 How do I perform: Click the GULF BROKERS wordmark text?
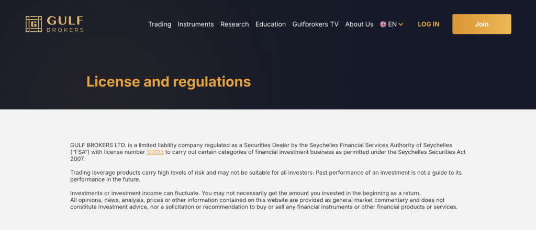pyautogui.click(x=65, y=24)
